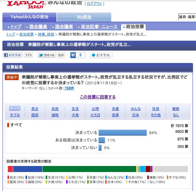
Task: Click the 議員・議案 search input field
Action: click(187, 17)
